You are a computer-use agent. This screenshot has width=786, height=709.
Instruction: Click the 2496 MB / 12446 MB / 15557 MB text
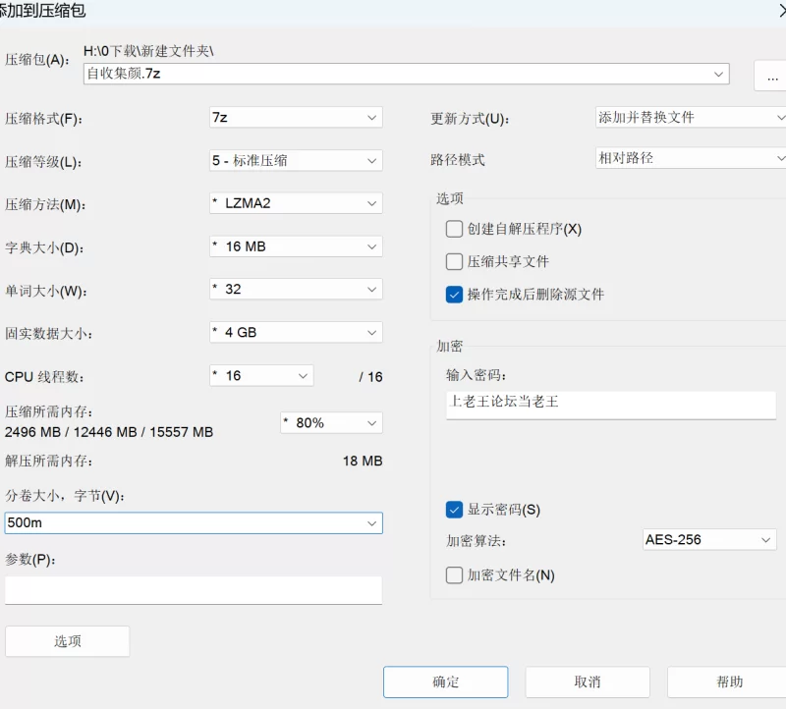point(109,432)
